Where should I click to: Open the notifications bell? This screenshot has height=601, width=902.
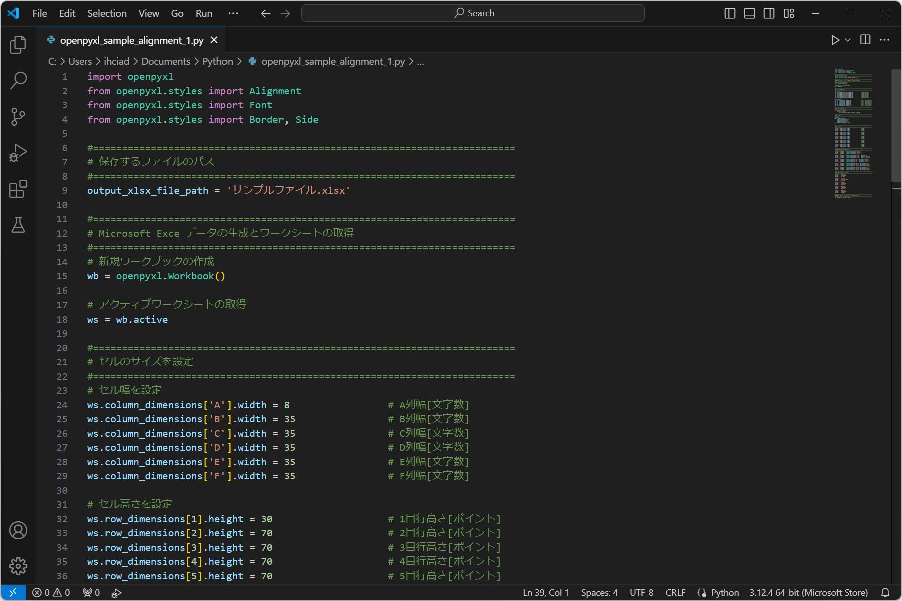coord(885,593)
